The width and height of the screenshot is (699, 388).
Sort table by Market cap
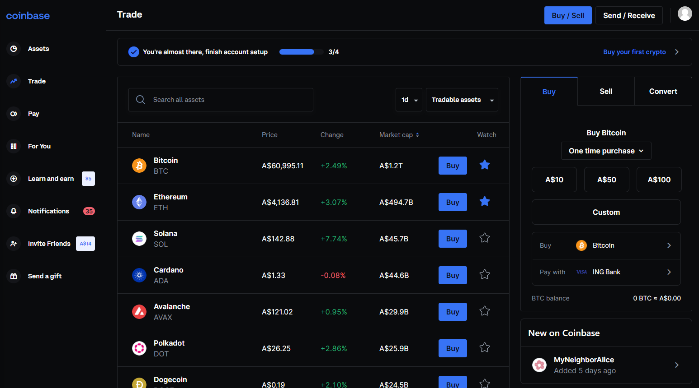[x=399, y=135]
